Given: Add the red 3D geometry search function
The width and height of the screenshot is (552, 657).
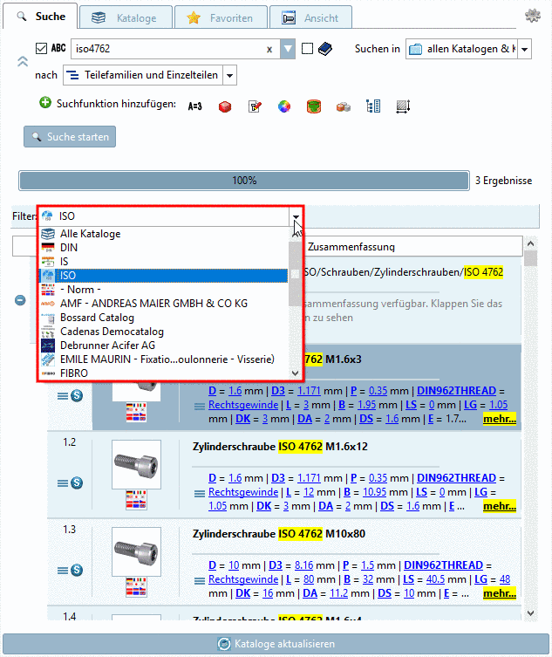Looking at the screenshot, I should tap(224, 106).
